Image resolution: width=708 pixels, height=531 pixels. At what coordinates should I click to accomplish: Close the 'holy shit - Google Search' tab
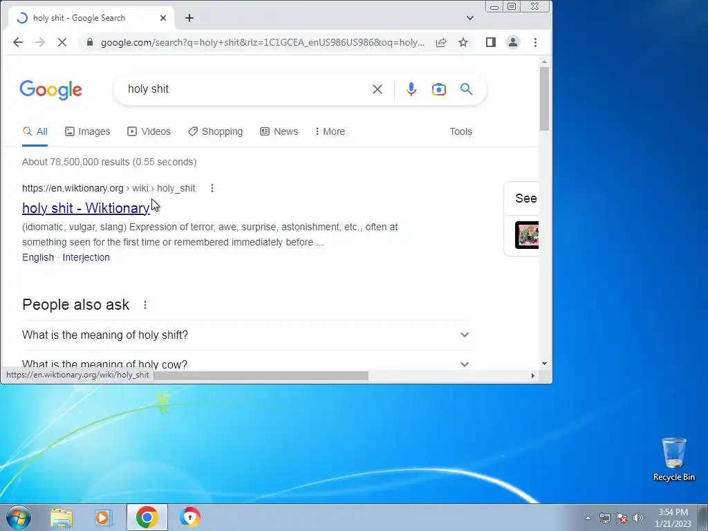point(163,18)
